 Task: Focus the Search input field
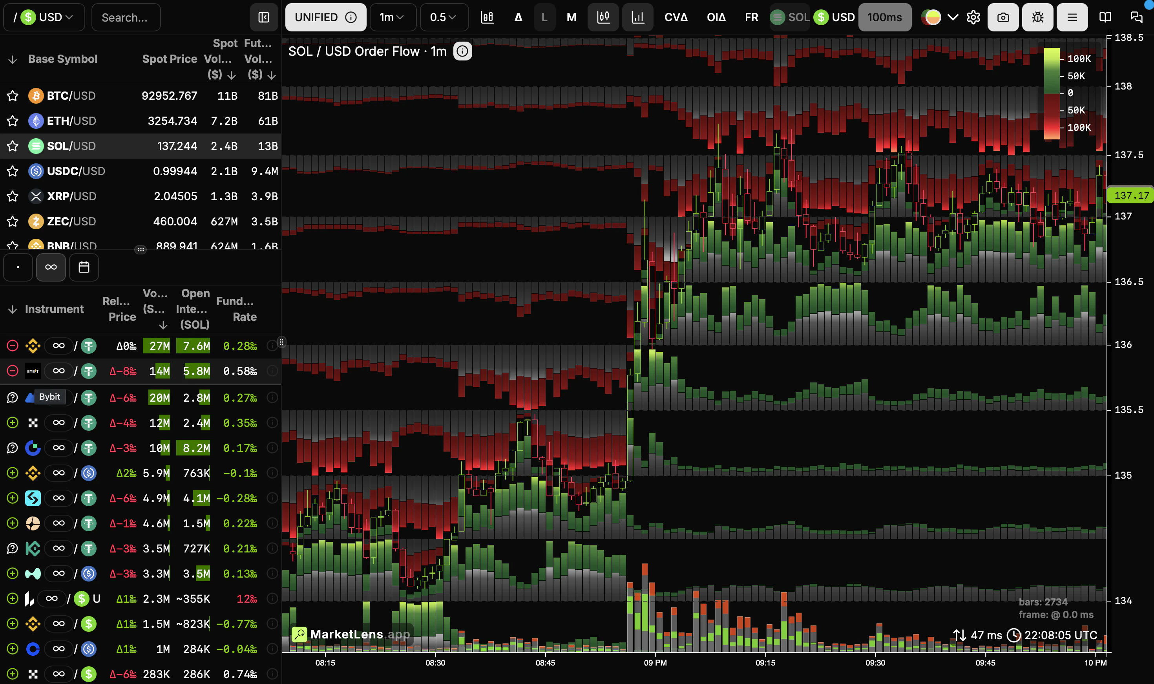pyautogui.click(x=126, y=18)
